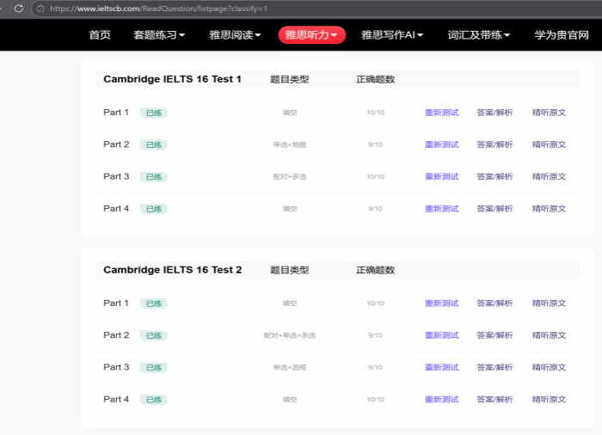Open the highlighted 雅思听力 dropdown
This screenshot has height=435, width=602.
311,35
